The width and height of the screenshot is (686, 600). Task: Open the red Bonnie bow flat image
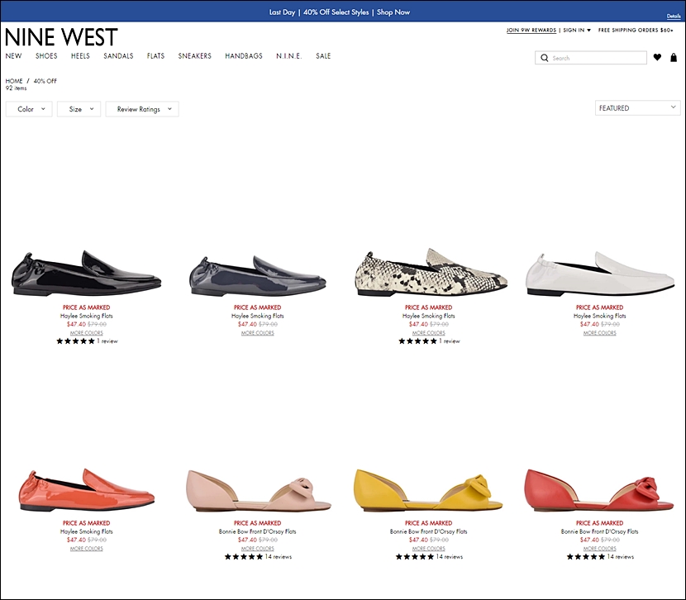pyautogui.click(x=599, y=490)
